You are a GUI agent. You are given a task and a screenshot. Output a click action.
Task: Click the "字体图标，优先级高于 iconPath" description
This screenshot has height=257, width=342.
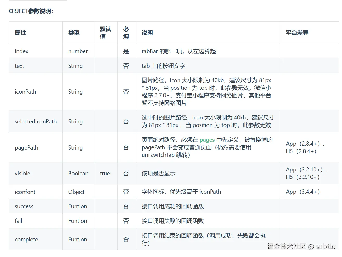[x=181, y=192]
